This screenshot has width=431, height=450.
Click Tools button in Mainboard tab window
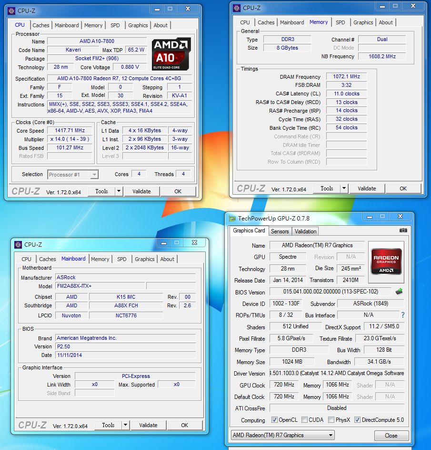click(x=108, y=425)
